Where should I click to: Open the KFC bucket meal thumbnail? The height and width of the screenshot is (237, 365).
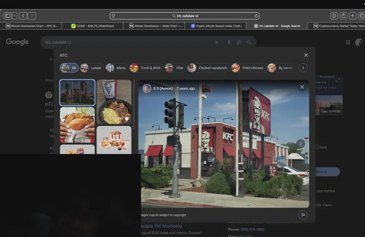click(114, 140)
